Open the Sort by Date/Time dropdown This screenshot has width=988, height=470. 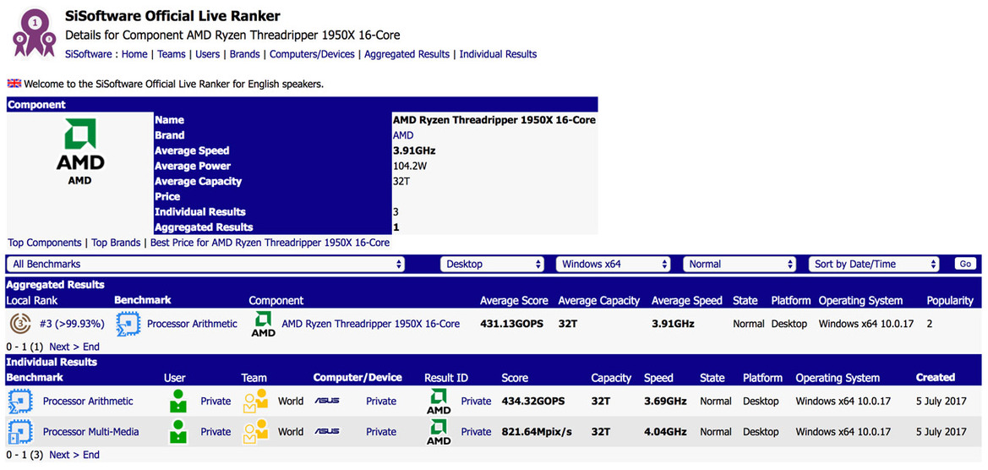pyautogui.click(x=874, y=264)
